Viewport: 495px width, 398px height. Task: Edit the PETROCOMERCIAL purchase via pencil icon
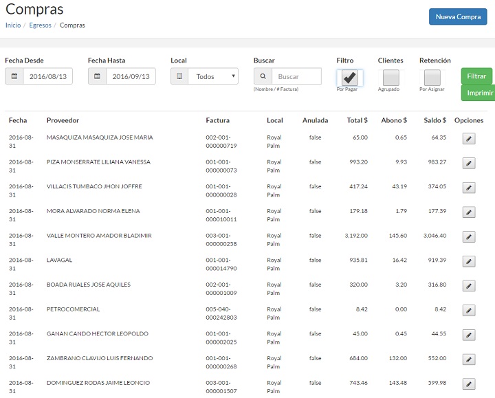click(x=469, y=311)
